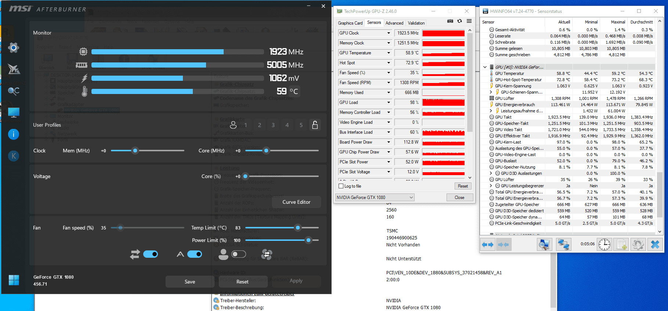Screen dimensions: 668x311
Task: Click the GPU-Z sensors vertical scrollbar
Action: click(x=470, y=104)
